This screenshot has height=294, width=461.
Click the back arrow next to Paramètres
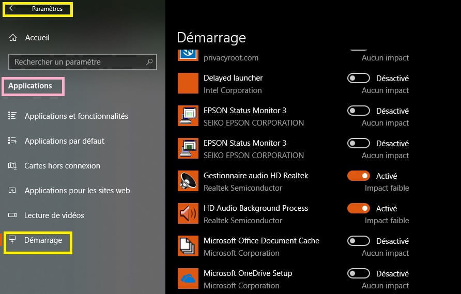tap(12, 8)
